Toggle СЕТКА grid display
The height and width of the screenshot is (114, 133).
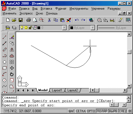pos(81,111)
